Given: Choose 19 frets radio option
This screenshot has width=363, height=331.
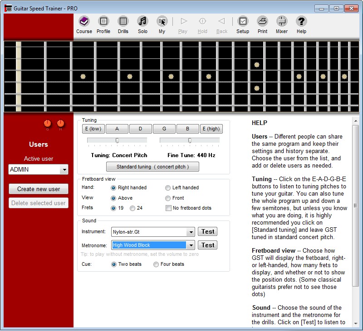Looking at the screenshot, I should click(113, 208).
